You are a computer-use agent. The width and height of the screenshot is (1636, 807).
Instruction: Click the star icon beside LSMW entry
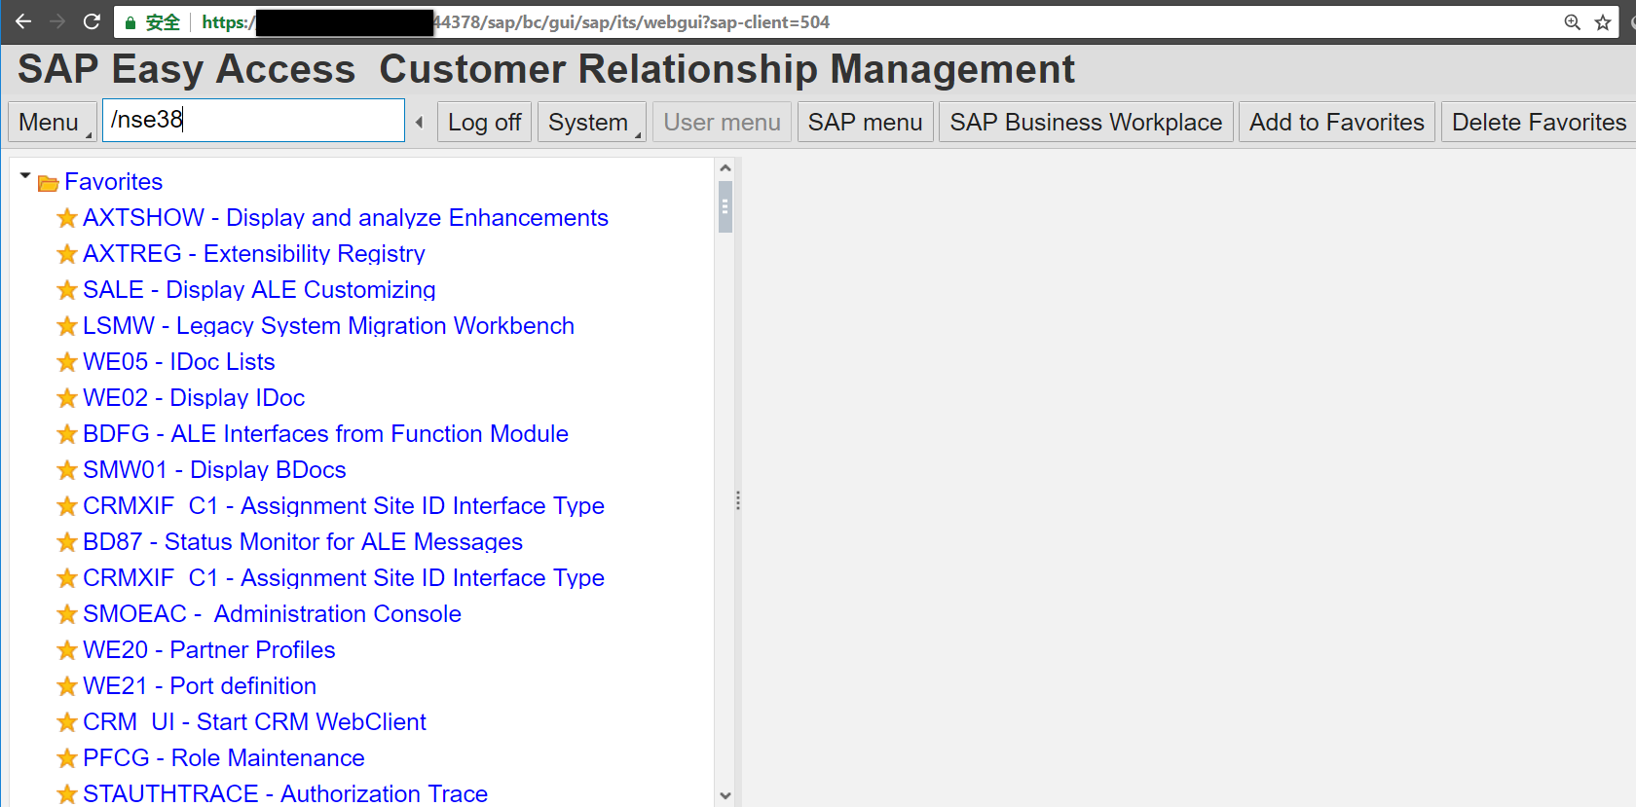click(67, 326)
